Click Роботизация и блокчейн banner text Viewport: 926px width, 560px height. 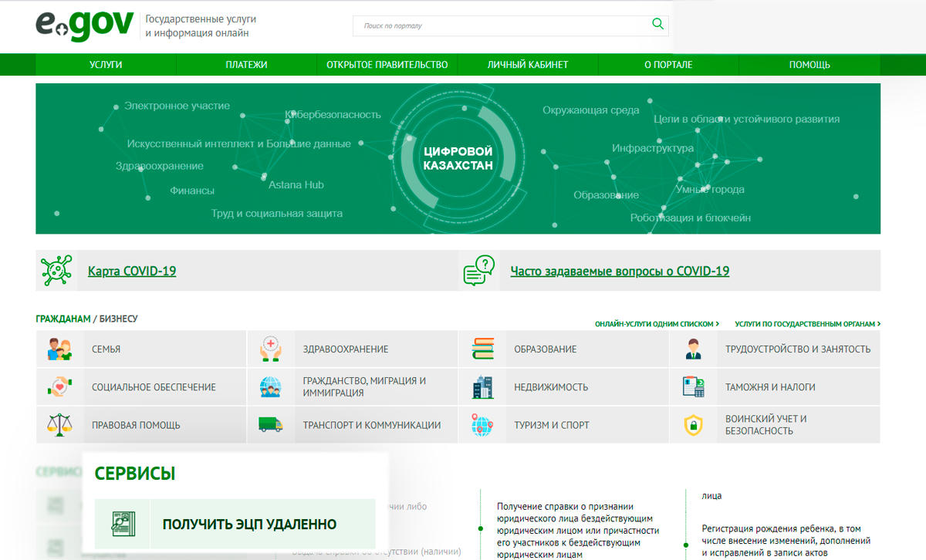[x=691, y=218]
